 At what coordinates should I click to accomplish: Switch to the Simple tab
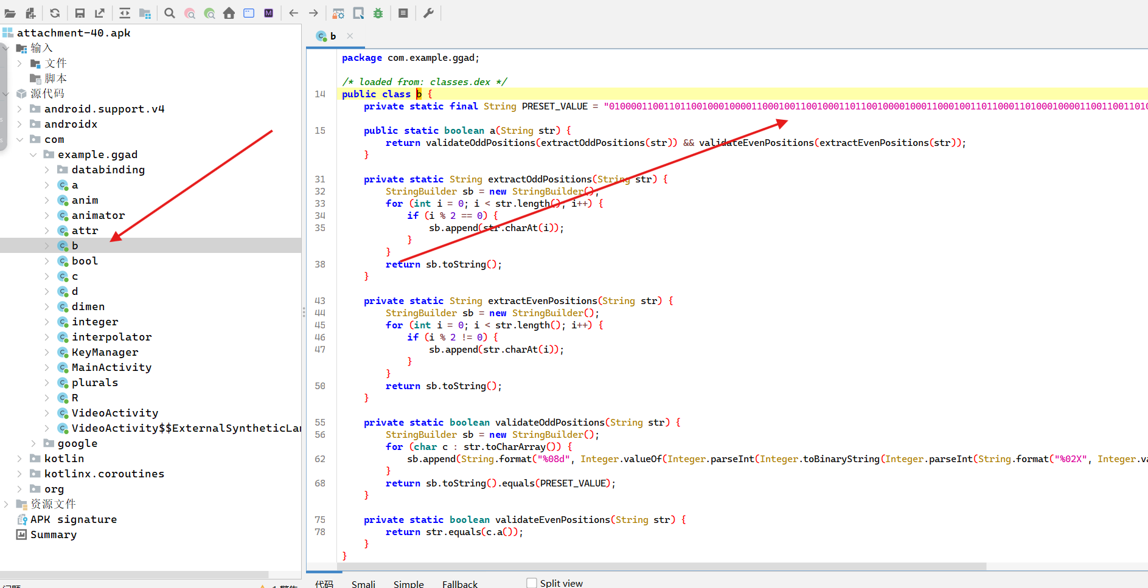pos(409,583)
